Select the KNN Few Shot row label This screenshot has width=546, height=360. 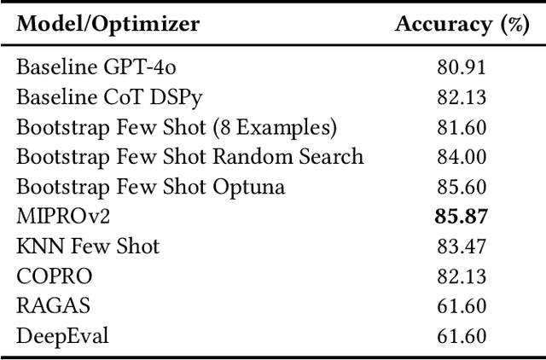88,247
